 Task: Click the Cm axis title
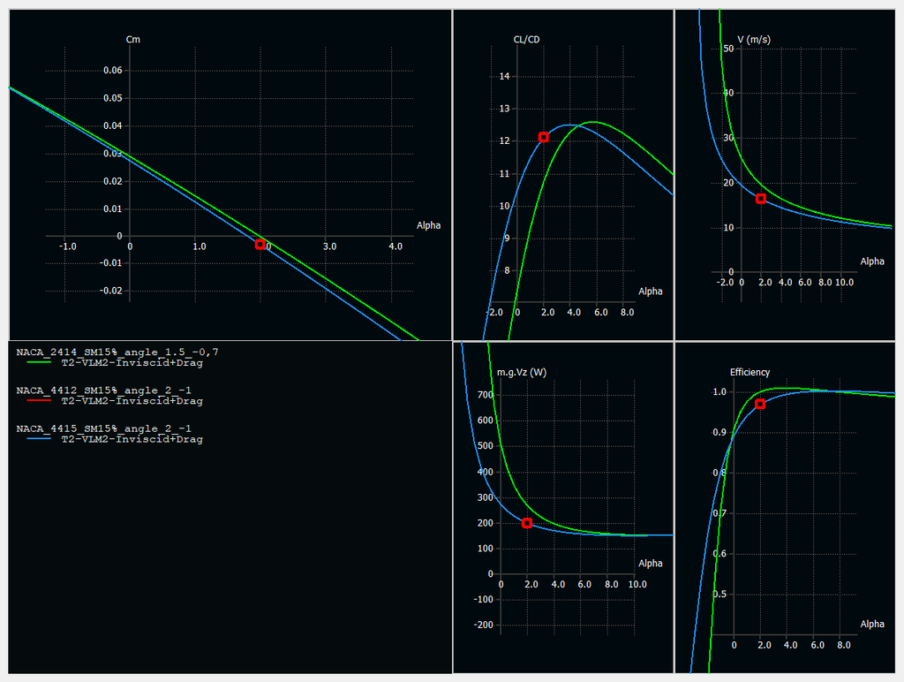(x=133, y=40)
